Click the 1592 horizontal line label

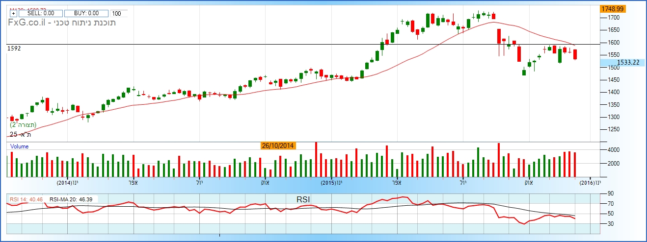pyautogui.click(x=14, y=48)
